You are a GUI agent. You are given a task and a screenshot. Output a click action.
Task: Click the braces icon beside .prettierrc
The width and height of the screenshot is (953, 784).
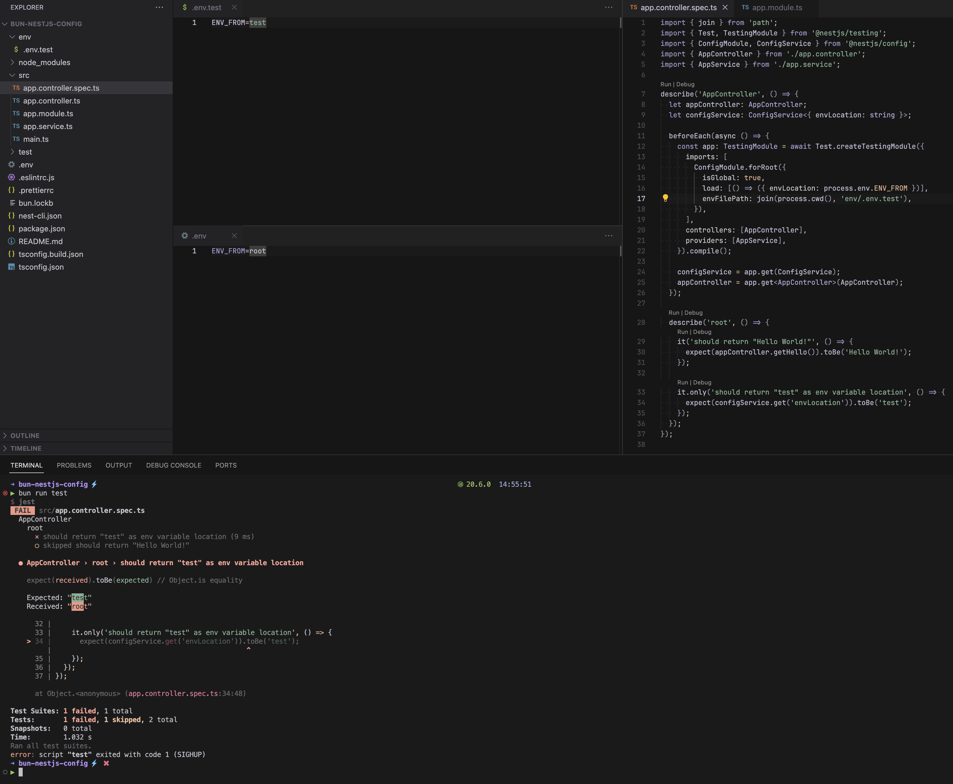(11, 190)
